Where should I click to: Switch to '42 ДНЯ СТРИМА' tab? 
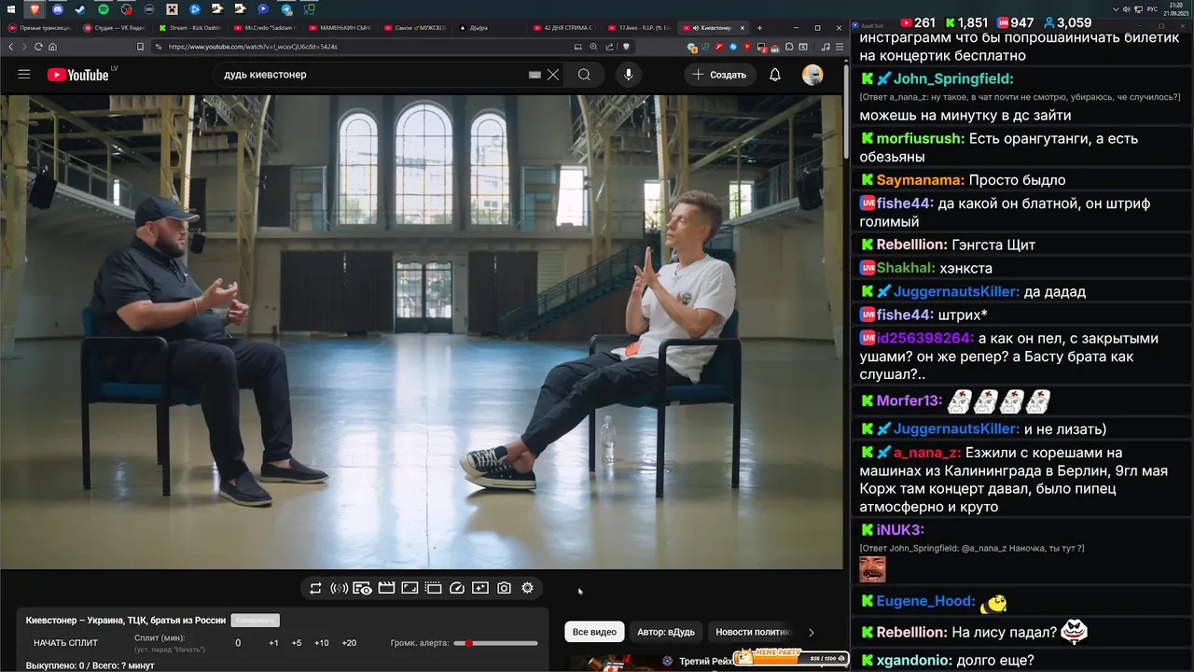pyautogui.click(x=566, y=28)
